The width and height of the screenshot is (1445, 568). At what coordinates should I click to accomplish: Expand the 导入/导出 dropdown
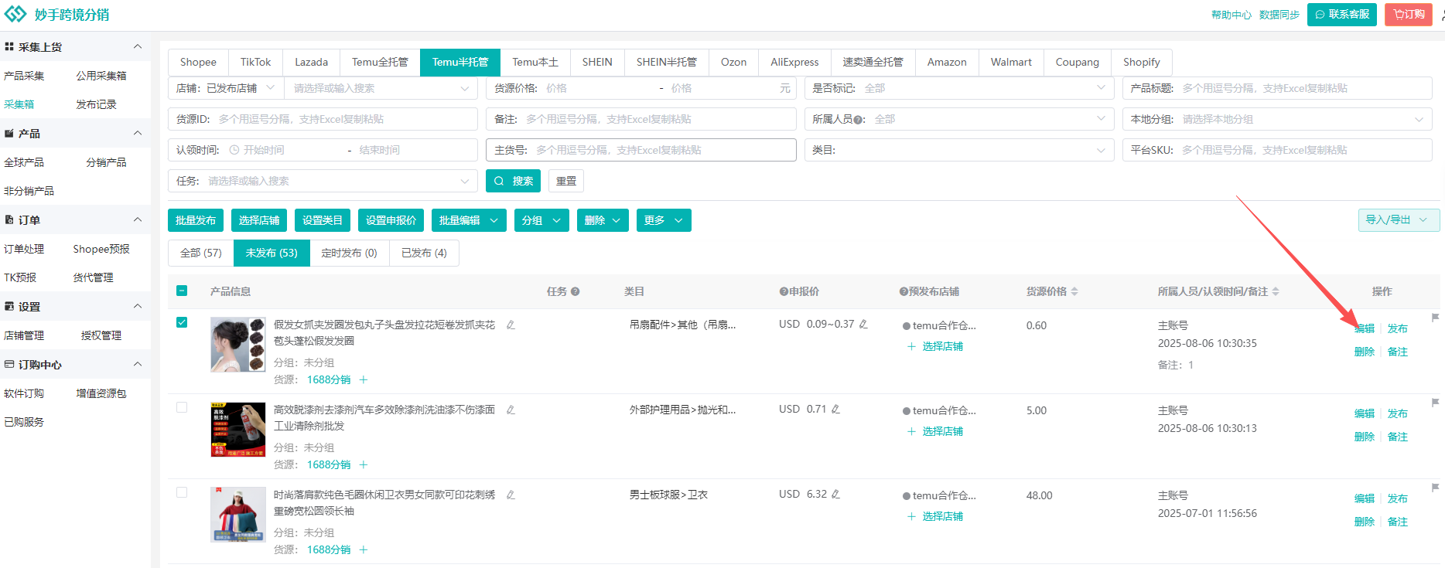pyautogui.click(x=1399, y=220)
